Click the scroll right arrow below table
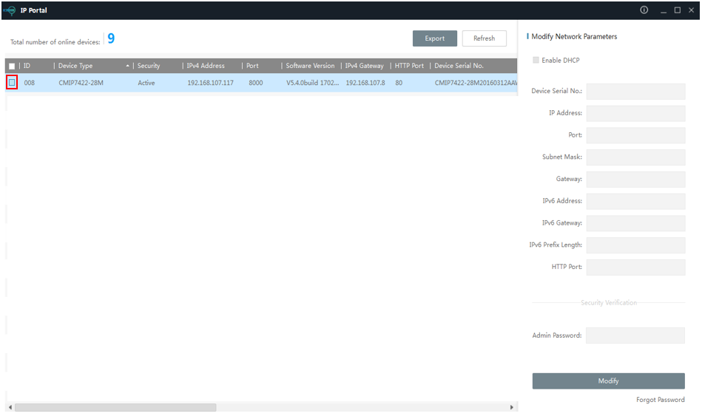 pyautogui.click(x=511, y=407)
